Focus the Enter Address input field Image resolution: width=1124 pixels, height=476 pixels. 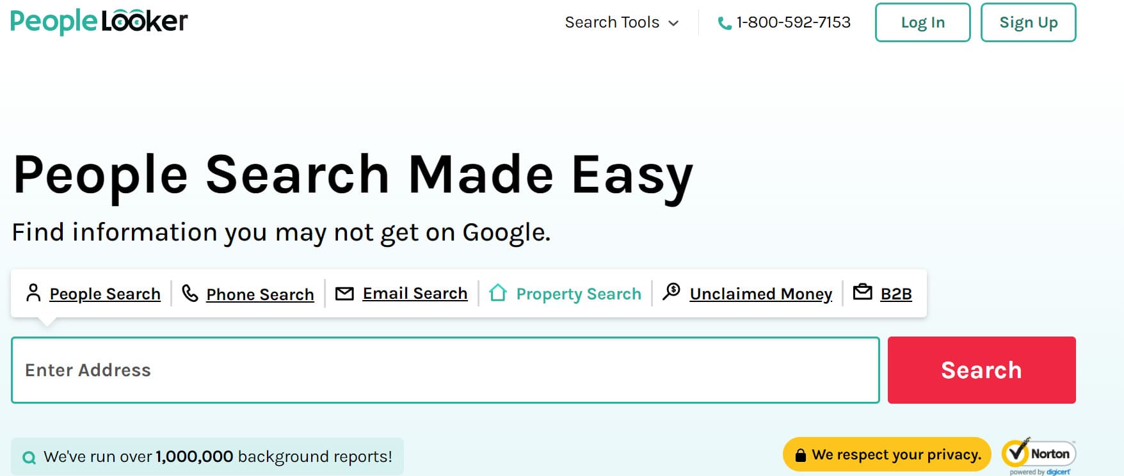(x=446, y=370)
